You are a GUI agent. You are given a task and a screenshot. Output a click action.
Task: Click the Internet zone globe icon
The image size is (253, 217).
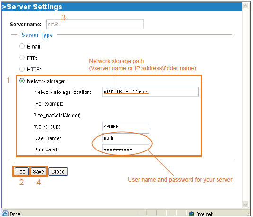(x=191, y=214)
